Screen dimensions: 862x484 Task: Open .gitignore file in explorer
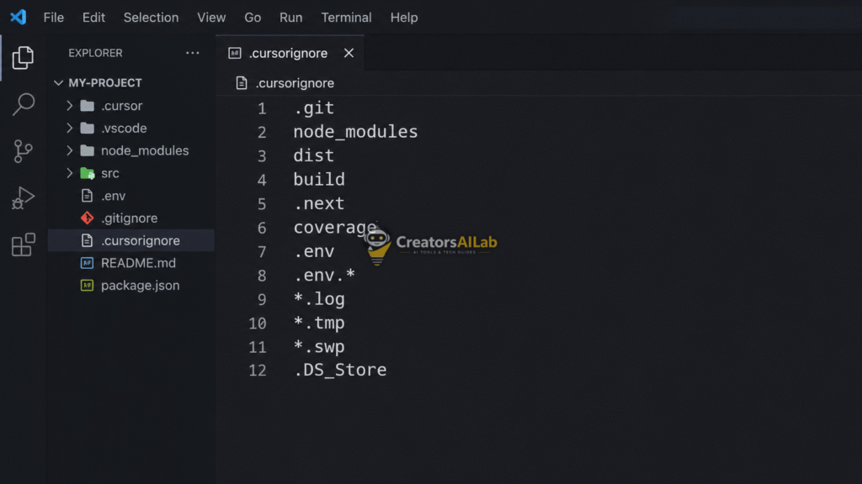click(130, 218)
